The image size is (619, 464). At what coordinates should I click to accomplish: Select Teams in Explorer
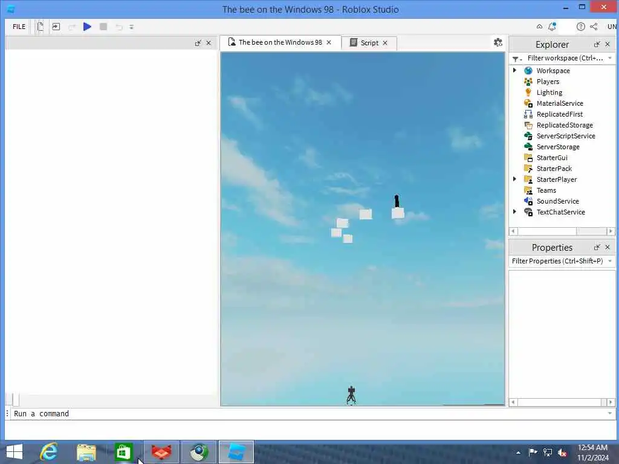tap(546, 190)
